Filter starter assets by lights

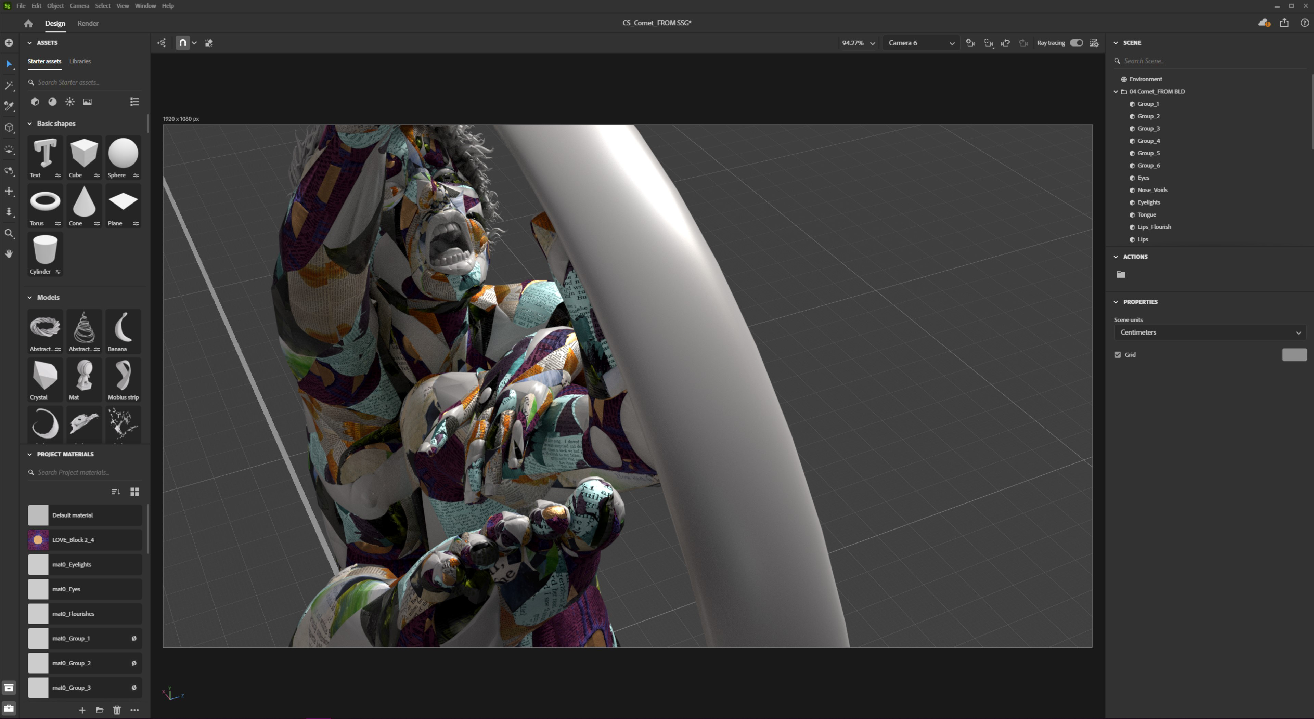(70, 102)
